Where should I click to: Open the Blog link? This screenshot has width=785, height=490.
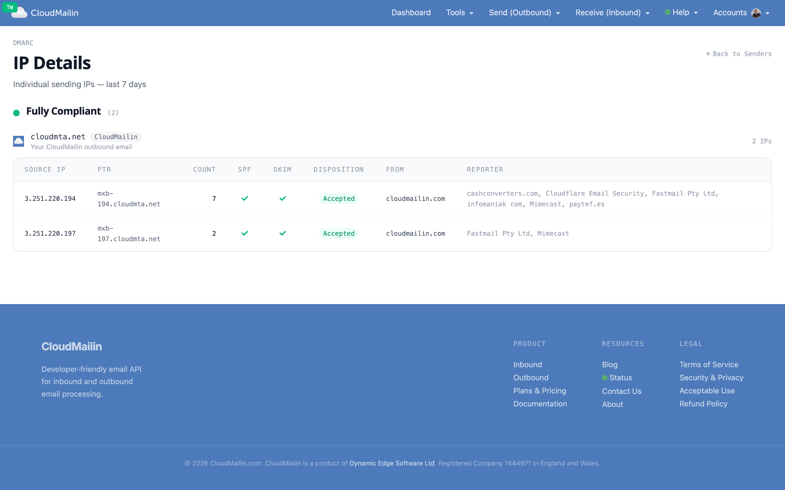click(610, 365)
